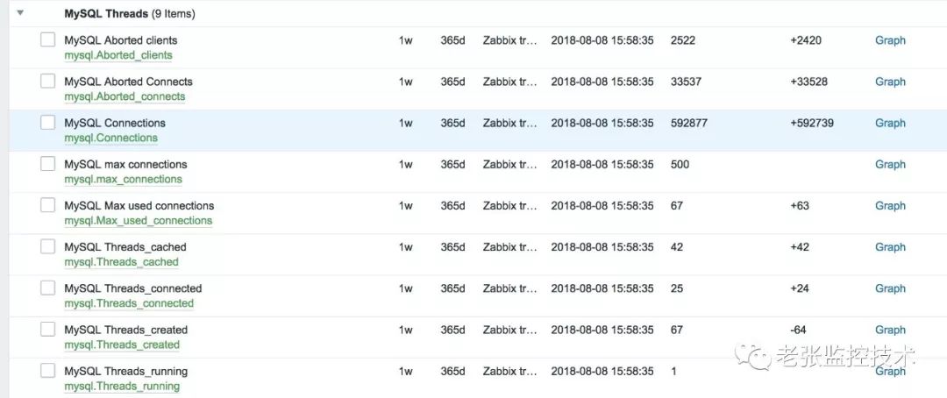Open the mysql.Aborted_connects key link

pyautogui.click(x=125, y=96)
